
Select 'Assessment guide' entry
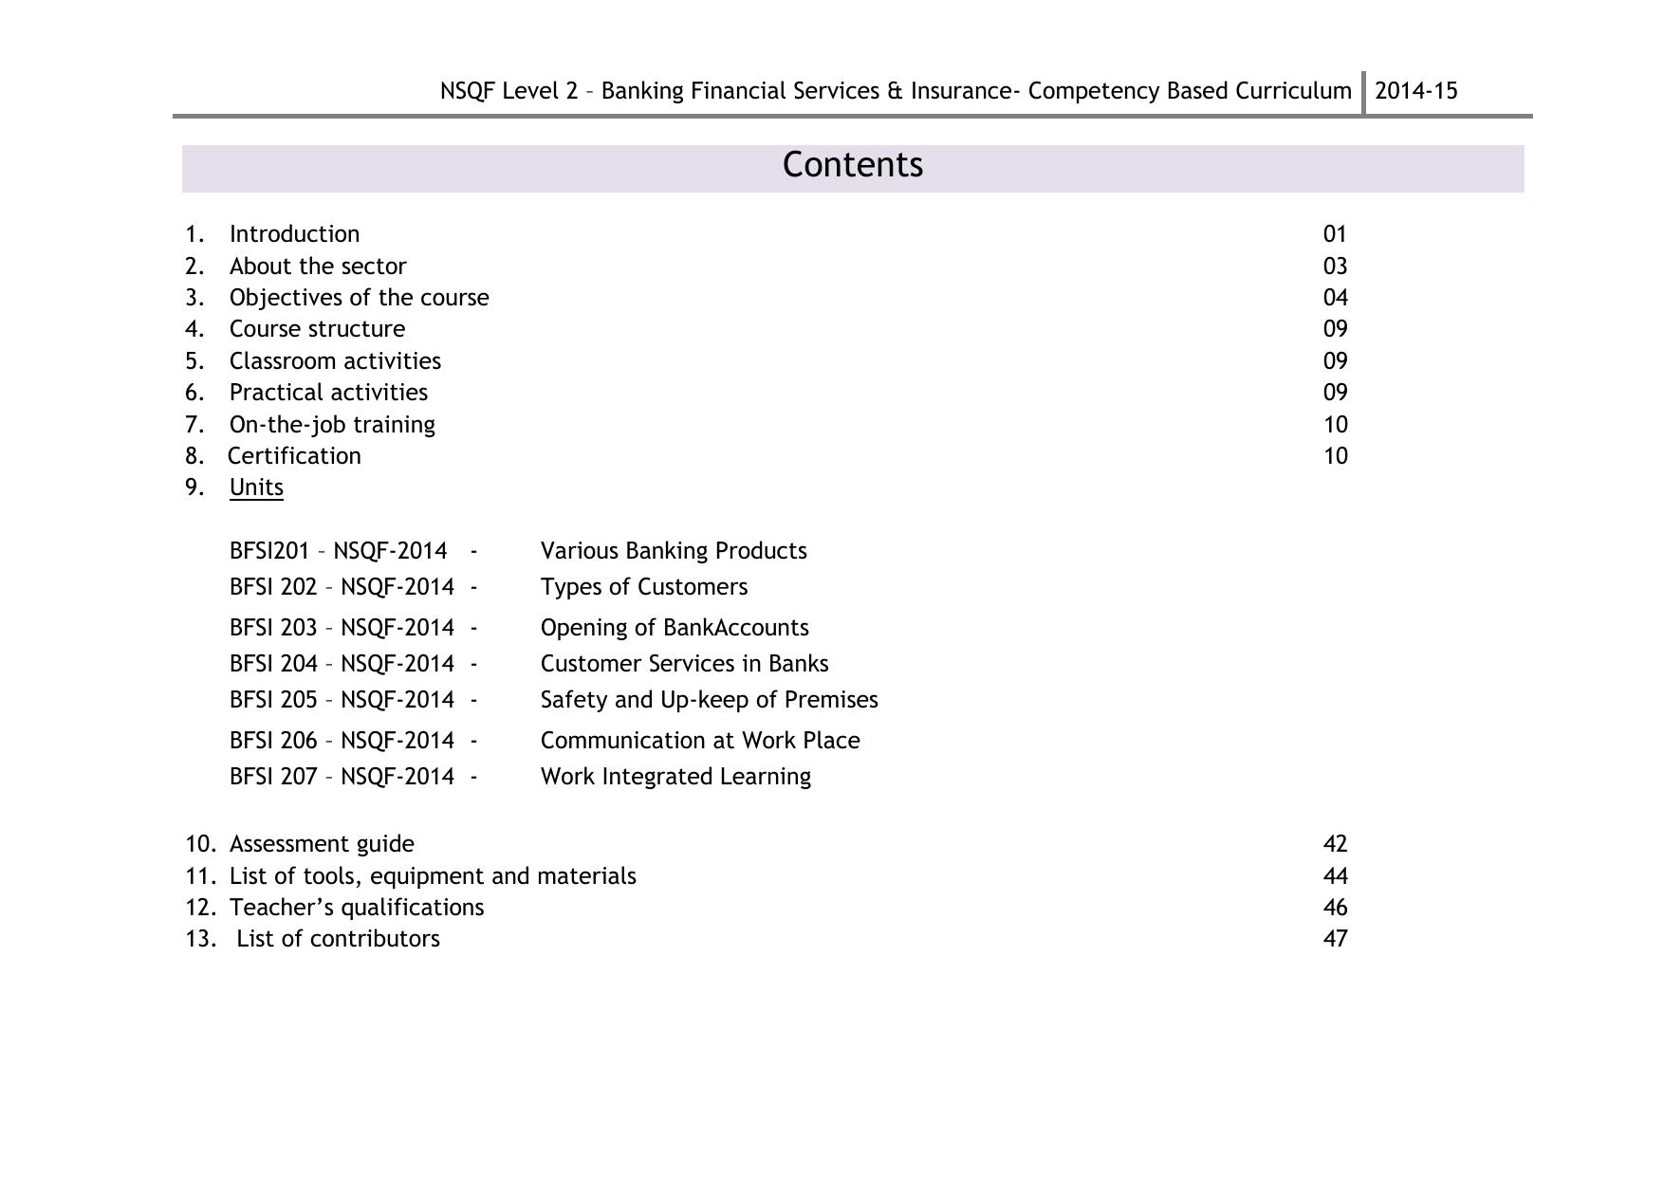(322, 844)
